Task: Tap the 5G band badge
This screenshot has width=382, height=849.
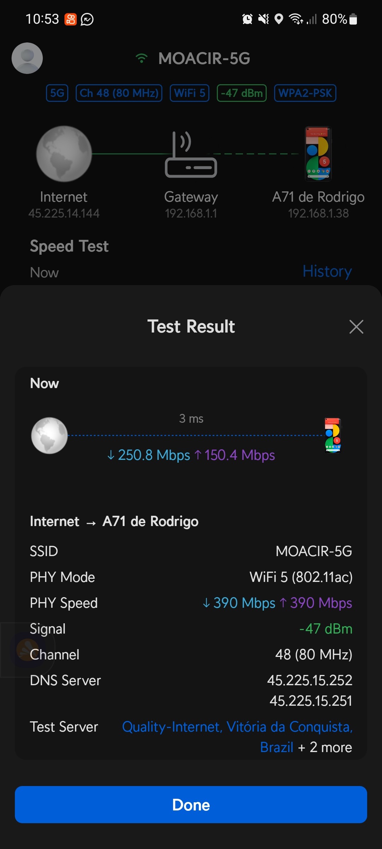Action: (x=57, y=93)
